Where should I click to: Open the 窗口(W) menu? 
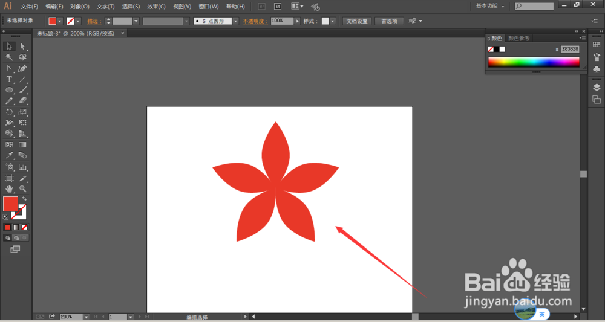208,7
